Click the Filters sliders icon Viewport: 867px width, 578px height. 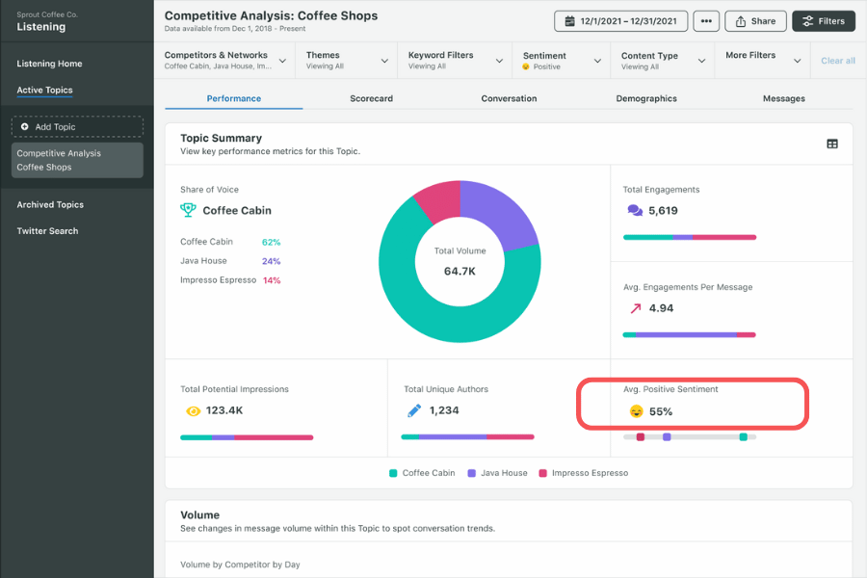pyautogui.click(x=808, y=21)
